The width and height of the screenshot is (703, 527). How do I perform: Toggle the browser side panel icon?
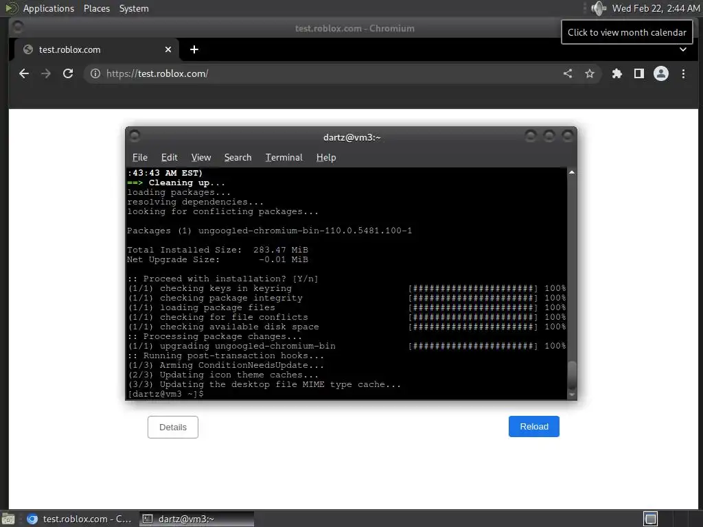(639, 73)
